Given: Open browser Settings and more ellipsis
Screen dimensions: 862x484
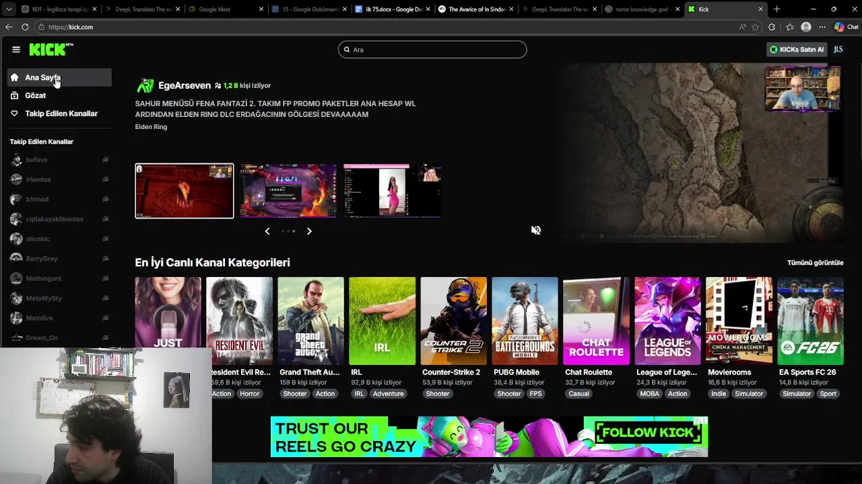Looking at the screenshot, I should (822, 27).
